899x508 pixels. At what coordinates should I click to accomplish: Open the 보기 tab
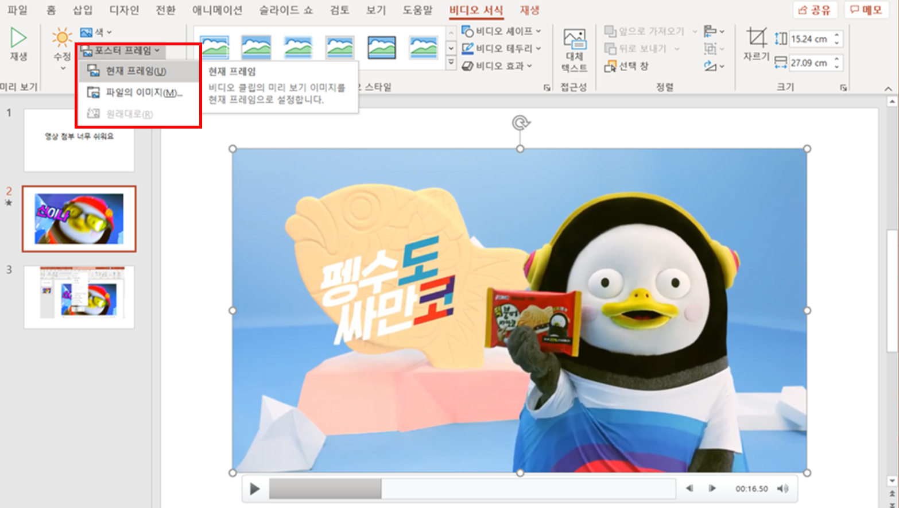click(x=376, y=10)
